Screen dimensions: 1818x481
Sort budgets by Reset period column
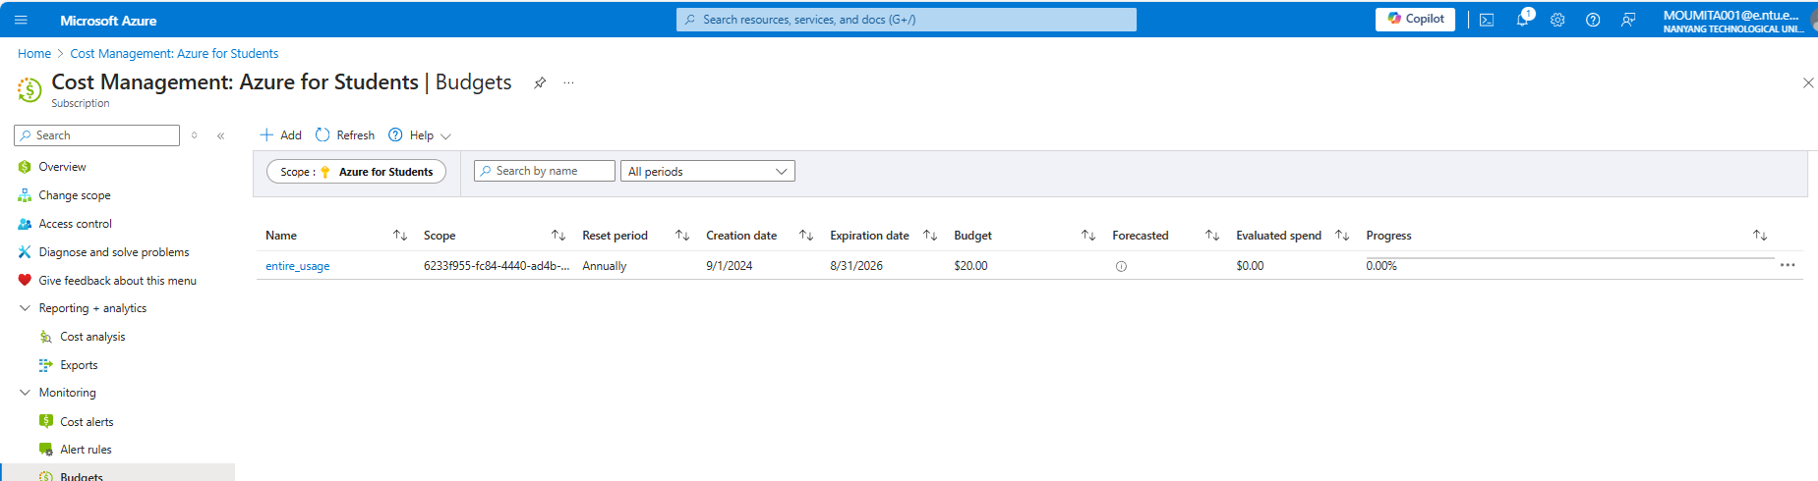tap(682, 236)
